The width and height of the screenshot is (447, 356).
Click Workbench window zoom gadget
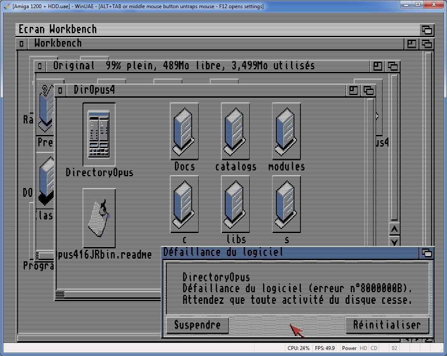tap(412, 44)
